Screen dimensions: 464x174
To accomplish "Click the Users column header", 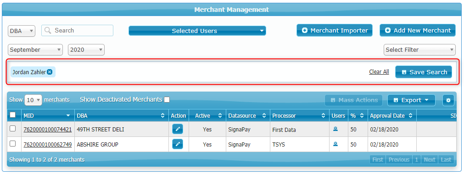I will (x=338, y=116).
